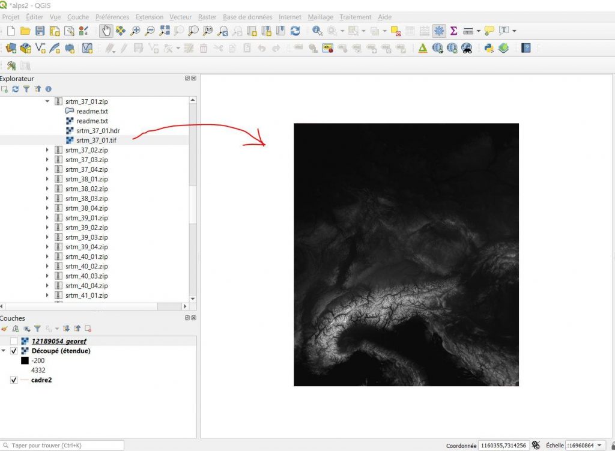Collapse the Découpé (étendue) layer legend
Image resolution: width=615 pixels, height=451 pixels.
[4, 351]
